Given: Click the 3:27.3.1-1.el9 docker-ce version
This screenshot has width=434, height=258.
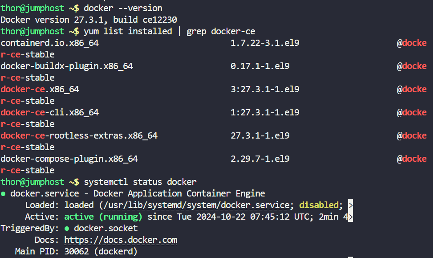Looking at the screenshot, I should [265, 90].
